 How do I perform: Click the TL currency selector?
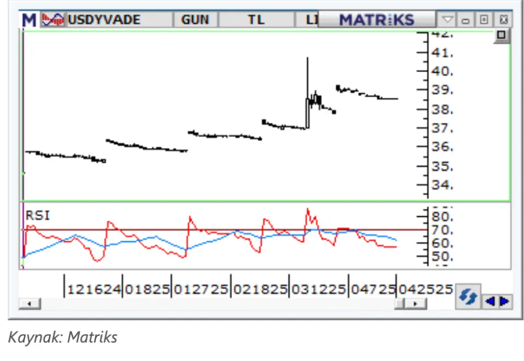(x=256, y=20)
